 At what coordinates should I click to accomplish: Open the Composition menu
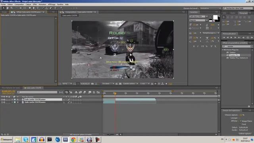pyautogui.click(x=19, y=4)
